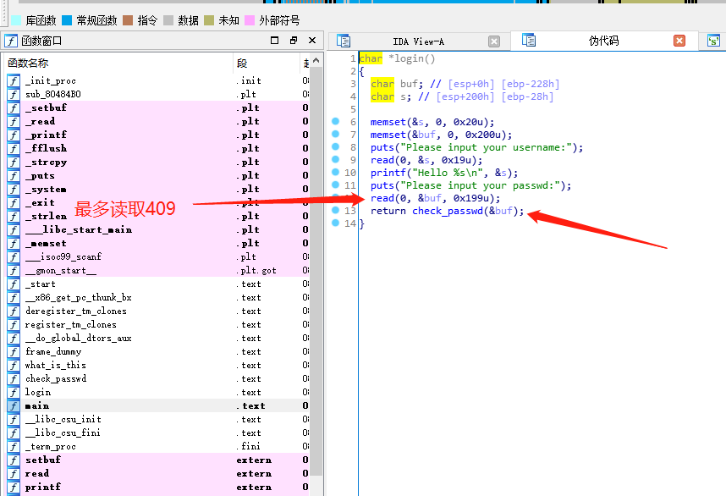The image size is (726, 496).
Task: Click the 0x199u value in read call
Action: [x=470, y=198]
